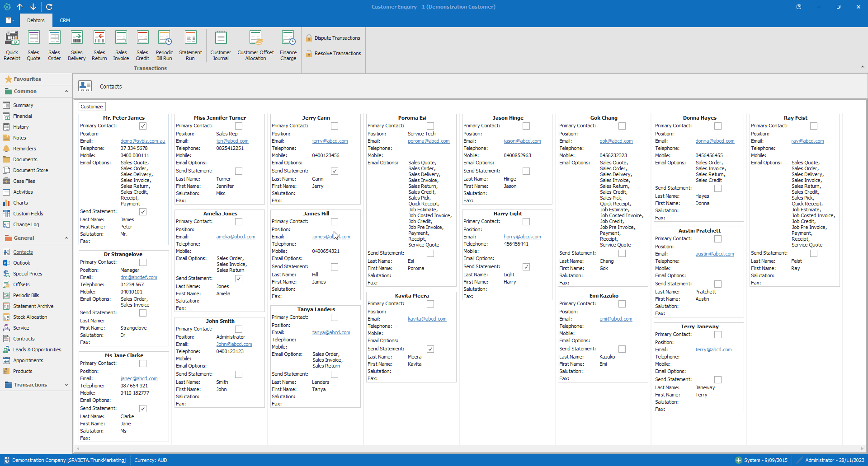Collapse the General sidebar section
The image size is (868, 466).
(x=66, y=238)
